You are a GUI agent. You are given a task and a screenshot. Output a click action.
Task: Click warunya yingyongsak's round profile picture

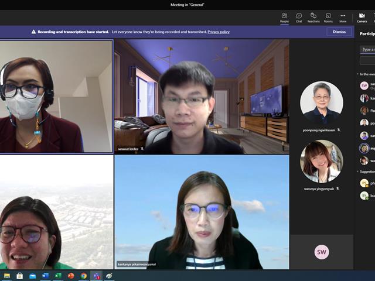[x=322, y=162]
